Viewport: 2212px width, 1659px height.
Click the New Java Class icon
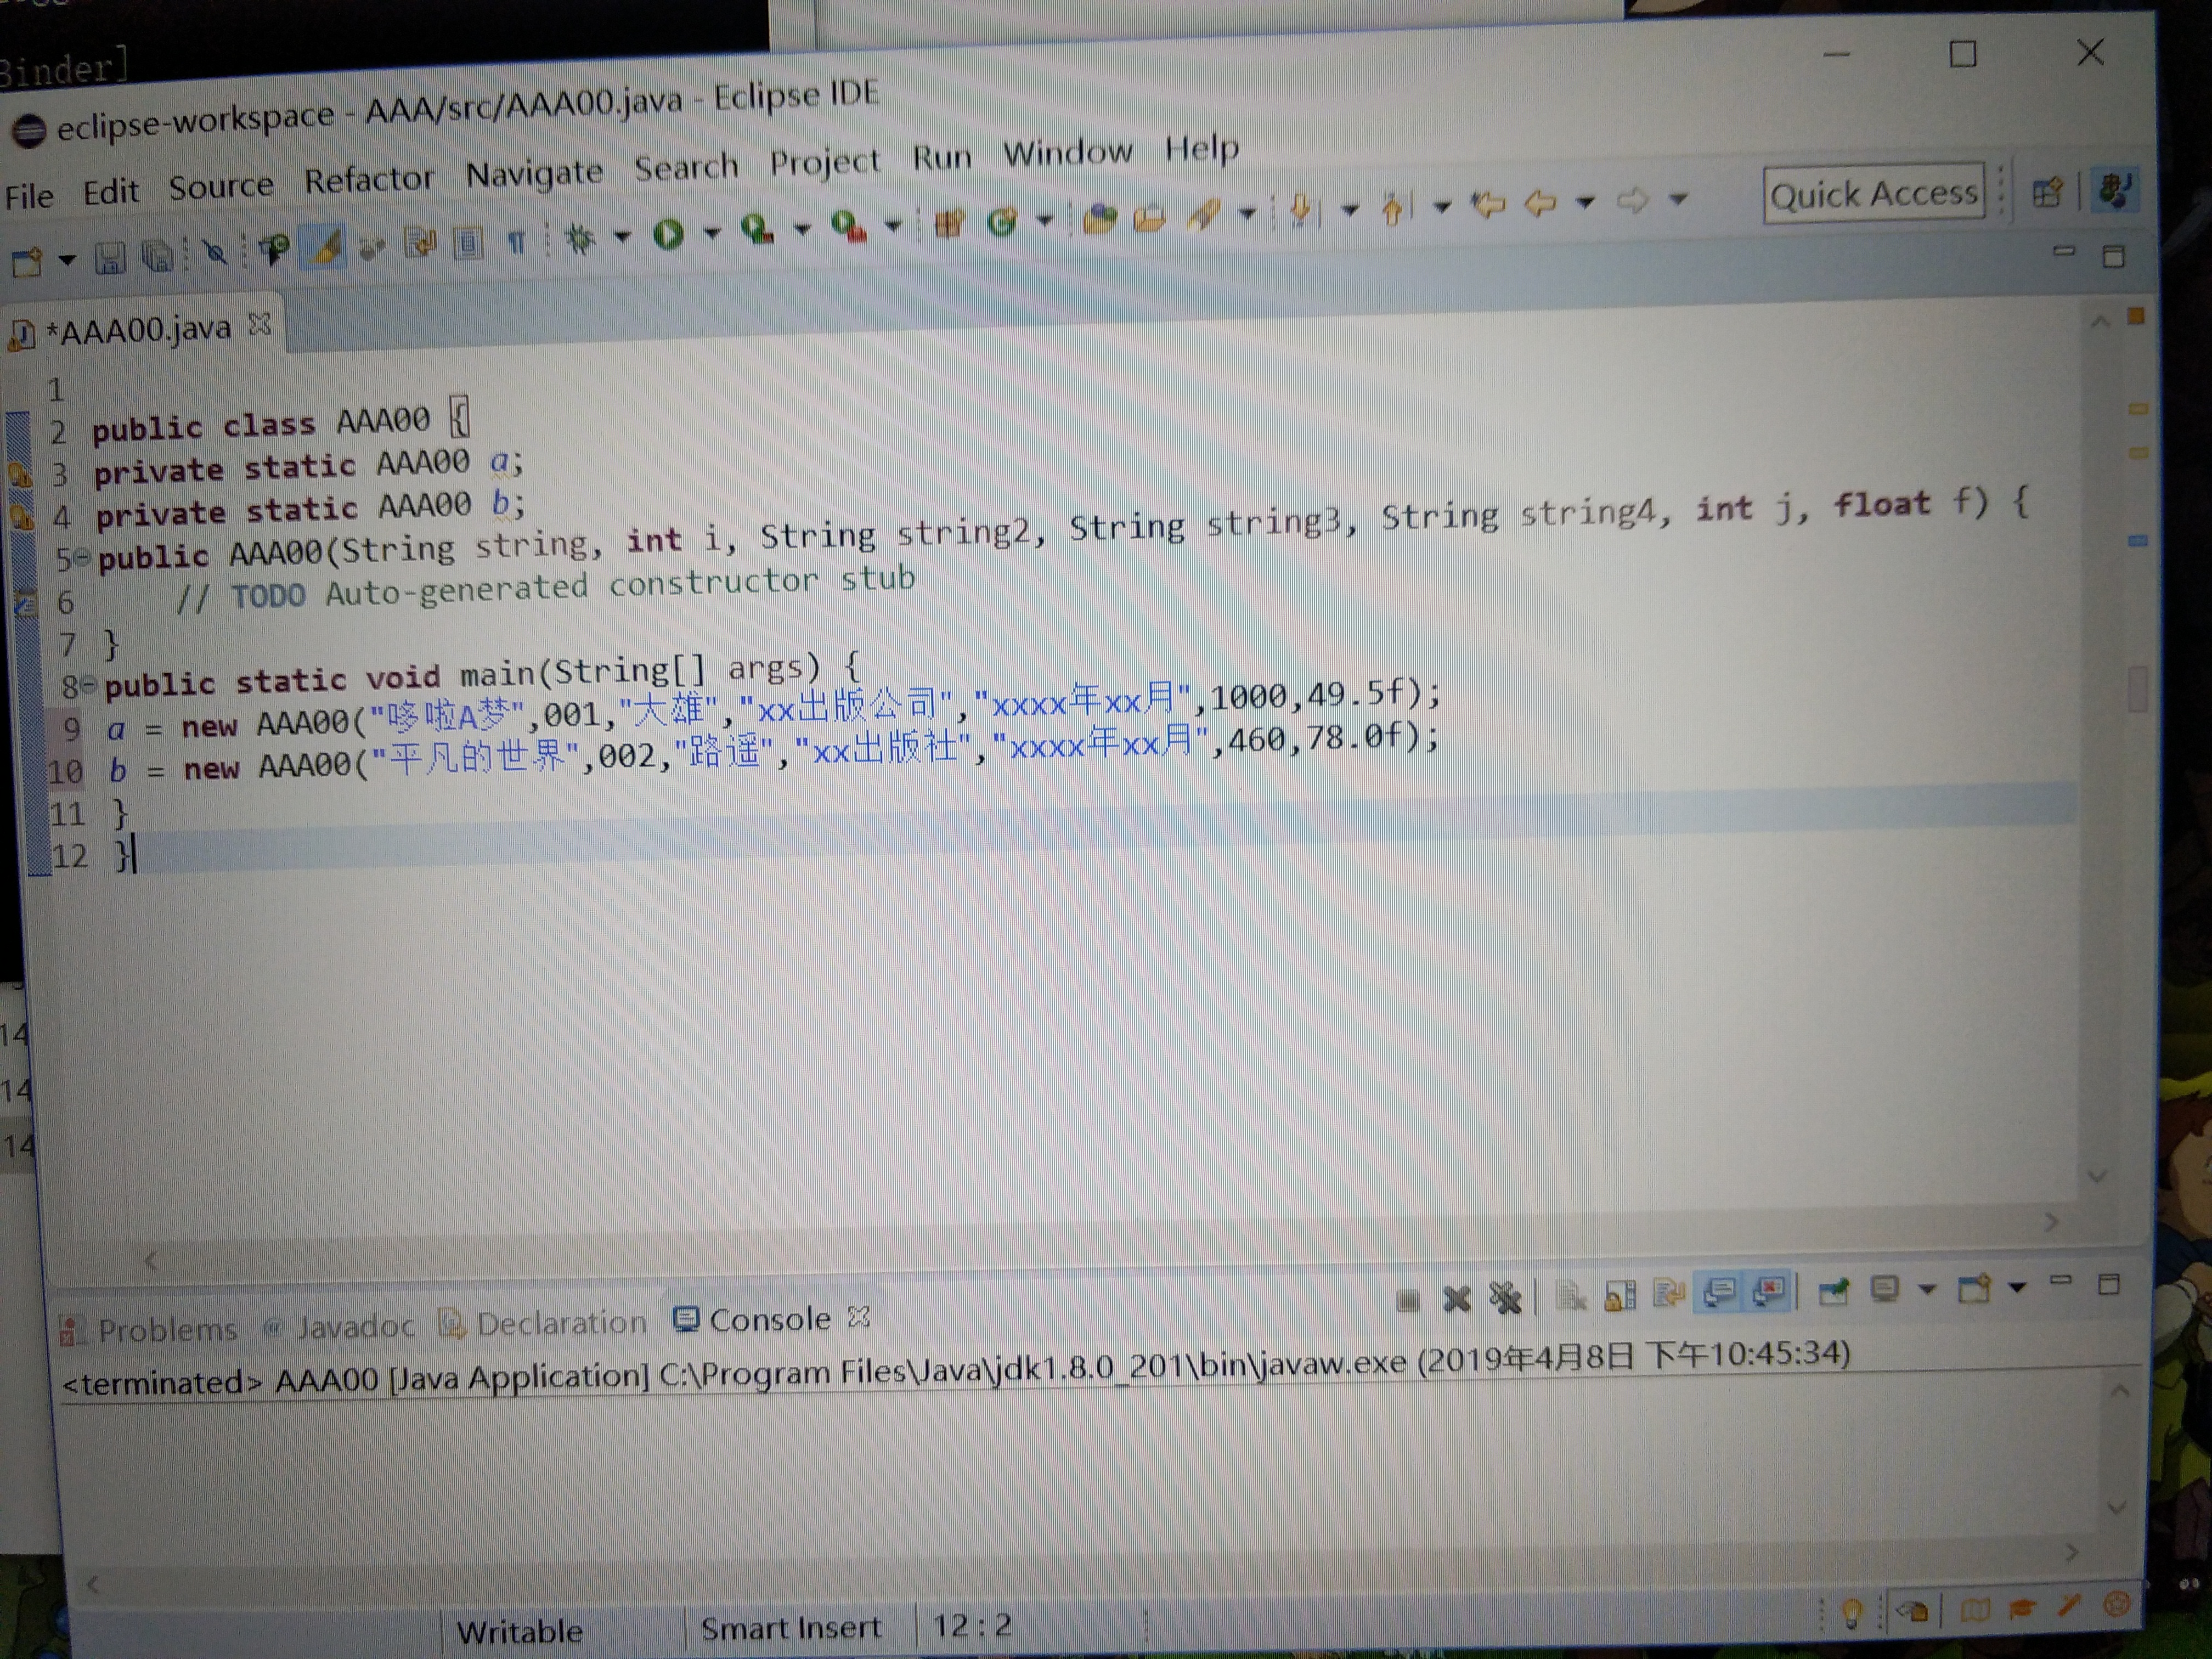1001,222
